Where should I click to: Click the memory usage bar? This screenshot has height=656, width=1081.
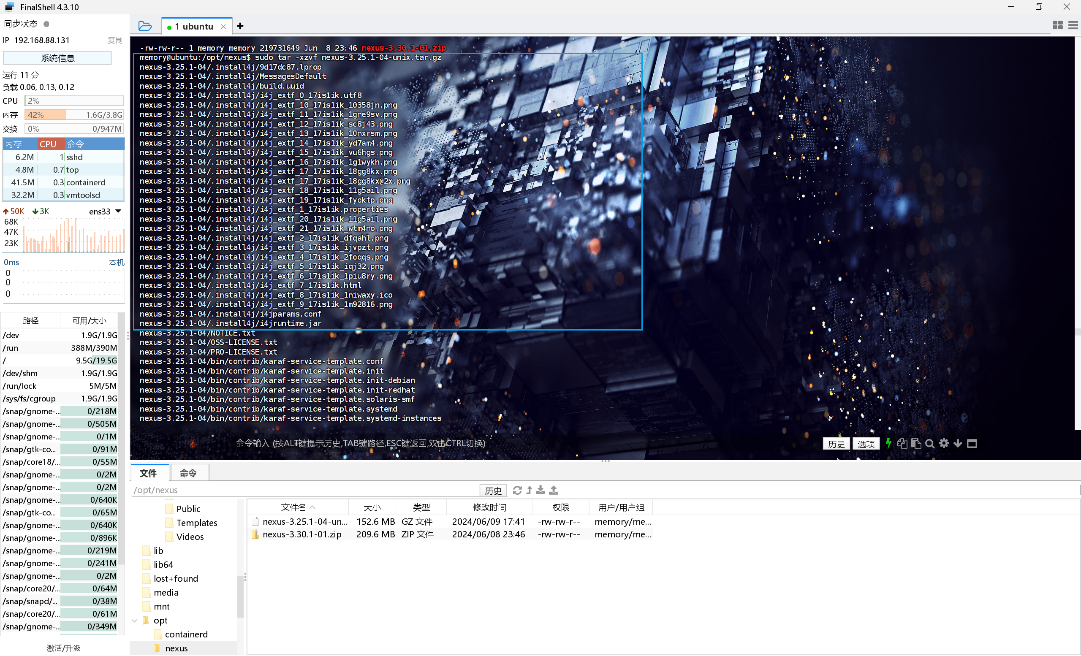74,115
